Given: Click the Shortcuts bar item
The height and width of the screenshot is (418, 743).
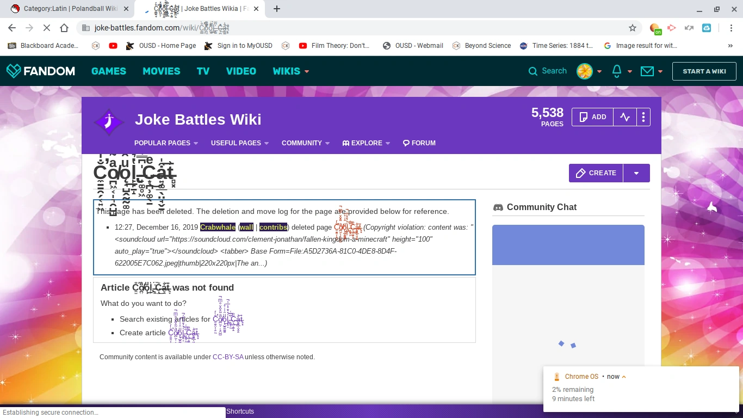Looking at the screenshot, I should (240, 411).
